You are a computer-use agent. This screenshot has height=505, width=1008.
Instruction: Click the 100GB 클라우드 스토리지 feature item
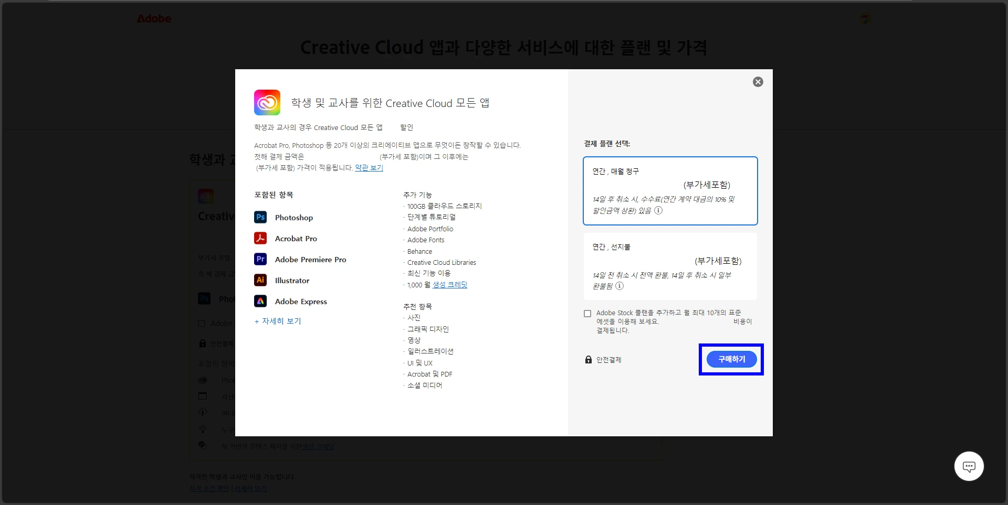click(x=444, y=206)
